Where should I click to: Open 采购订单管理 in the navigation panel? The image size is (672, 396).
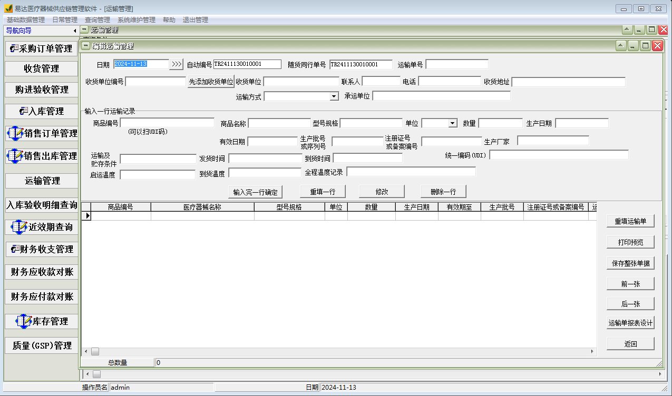pos(41,48)
